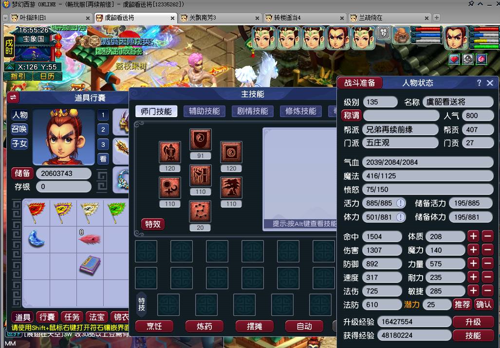500x348 pixels.
Task: Increase 力量 with plus button
Action: tap(474, 263)
